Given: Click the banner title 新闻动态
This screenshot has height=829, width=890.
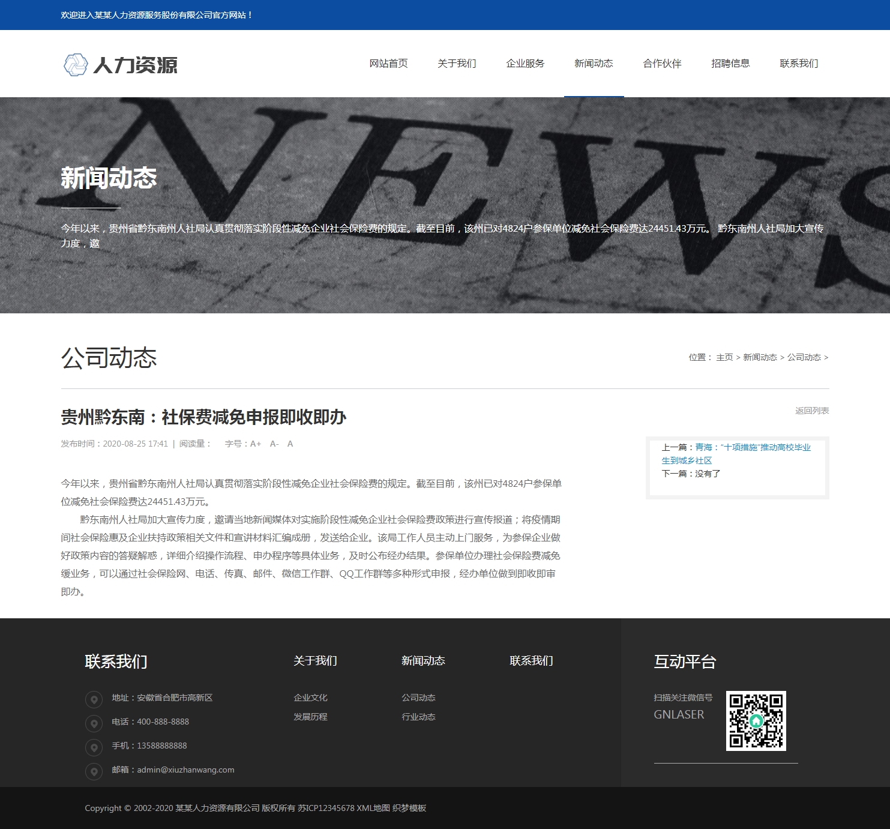Looking at the screenshot, I should tap(109, 178).
